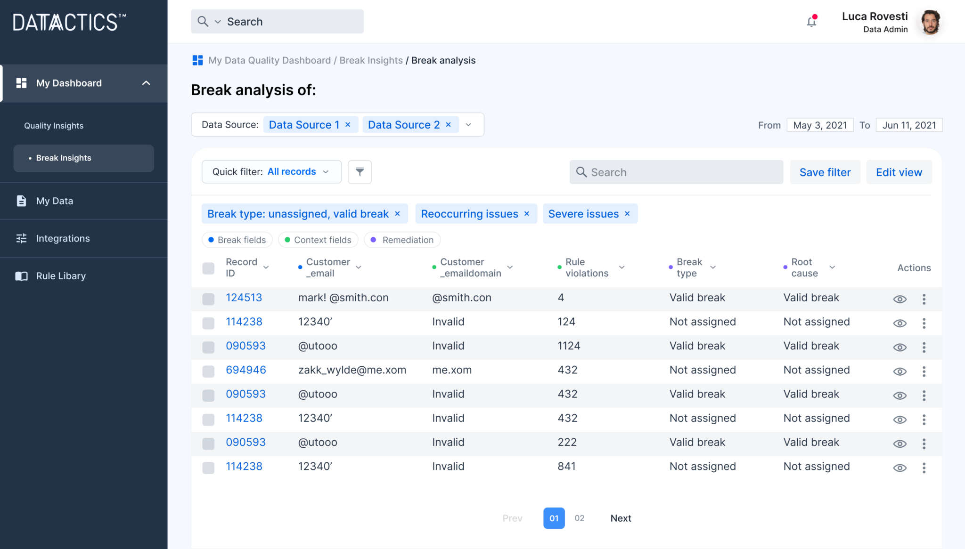Expand the Data Source dropdown
965x549 pixels.
pyautogui.click(x=468, y=124)
